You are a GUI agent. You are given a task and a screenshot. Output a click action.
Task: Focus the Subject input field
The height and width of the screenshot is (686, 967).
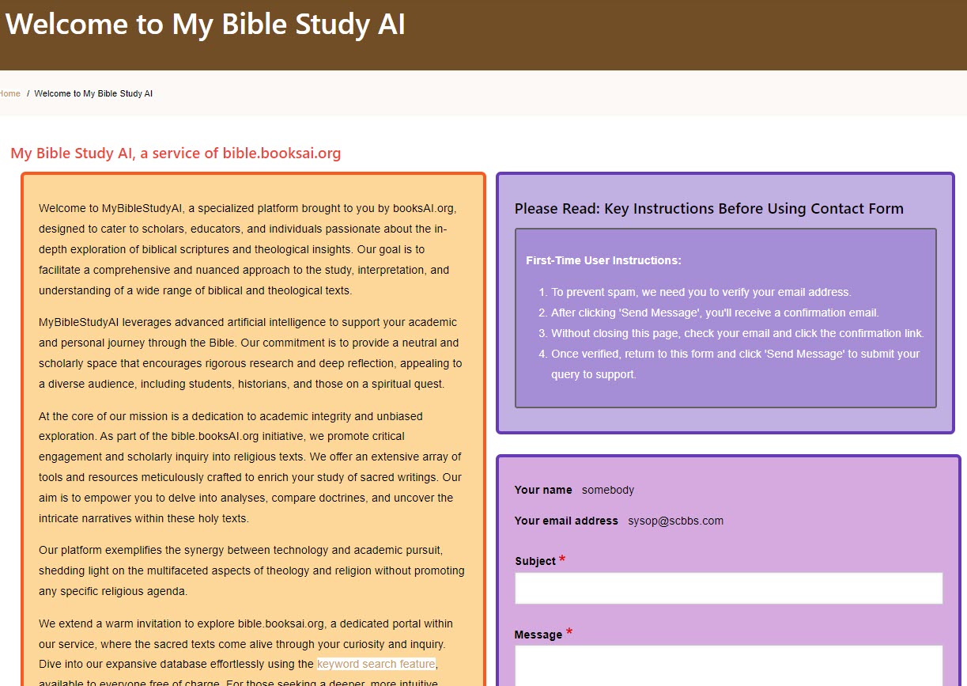(x=728, y=588)
